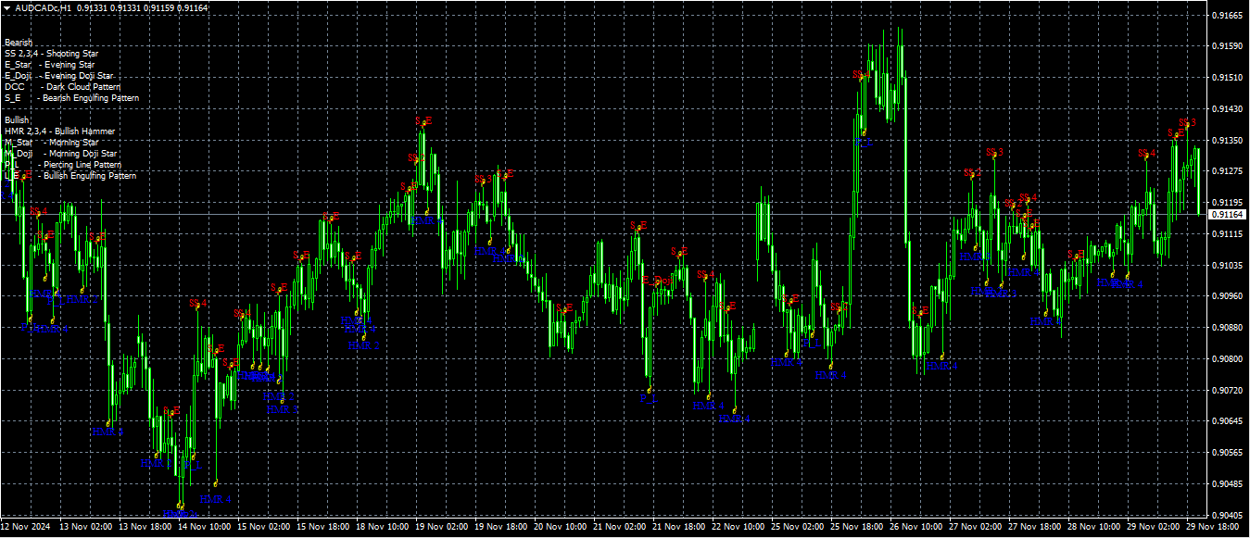1250x538 pixels.
Task: Click the '29 Nov 18:00' time axis label
Action: pyautogui.click(x=1213, y=527)
